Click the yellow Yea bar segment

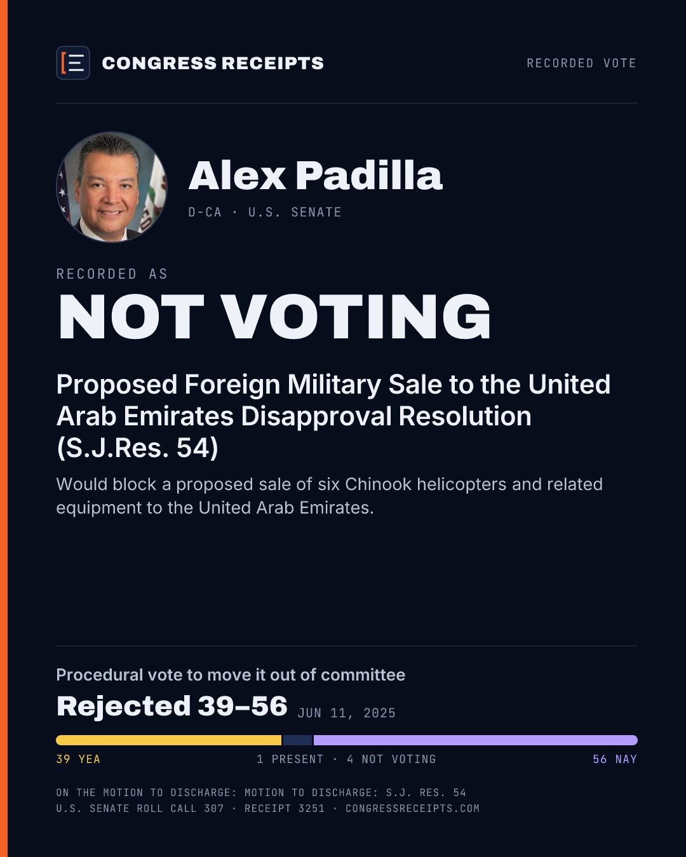pos(169,740)
